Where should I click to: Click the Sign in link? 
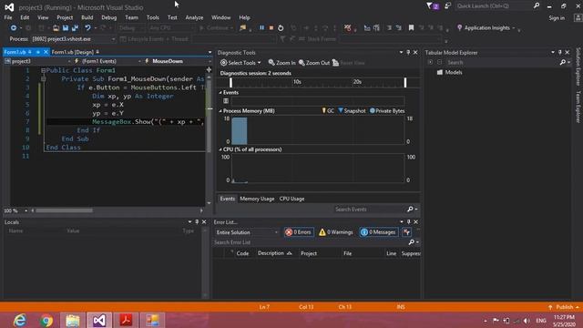[x=557, y=18]
